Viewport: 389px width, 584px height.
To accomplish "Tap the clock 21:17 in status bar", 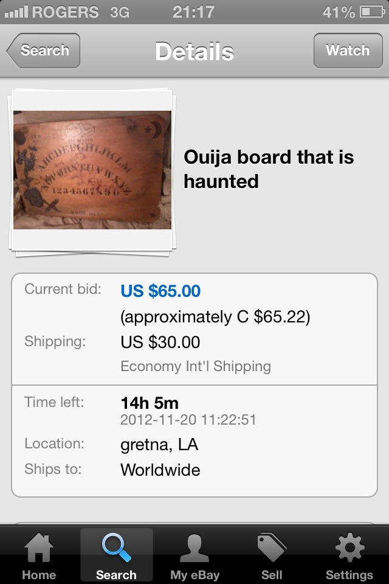I will click(193, 12).
